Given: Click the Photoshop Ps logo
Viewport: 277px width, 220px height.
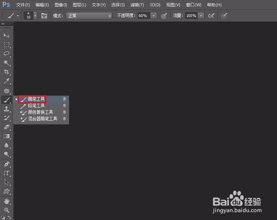Looking at the screenshot, I should click(x=6, y=5).
